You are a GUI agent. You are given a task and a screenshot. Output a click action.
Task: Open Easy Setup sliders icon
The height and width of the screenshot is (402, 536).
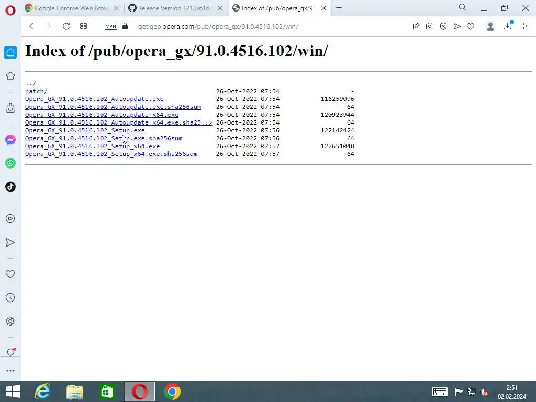click(525, 26)
